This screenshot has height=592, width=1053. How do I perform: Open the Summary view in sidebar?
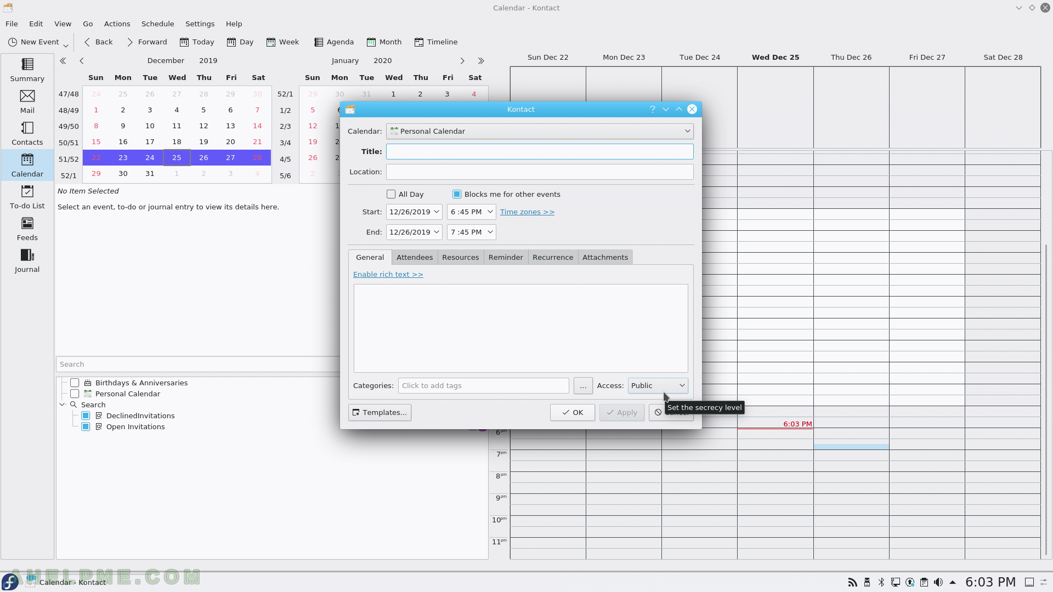click(27, 70)
